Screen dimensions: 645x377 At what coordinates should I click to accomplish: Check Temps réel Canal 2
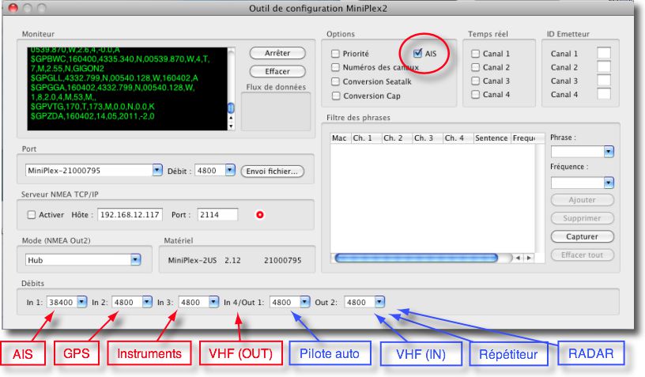(476, 67)
